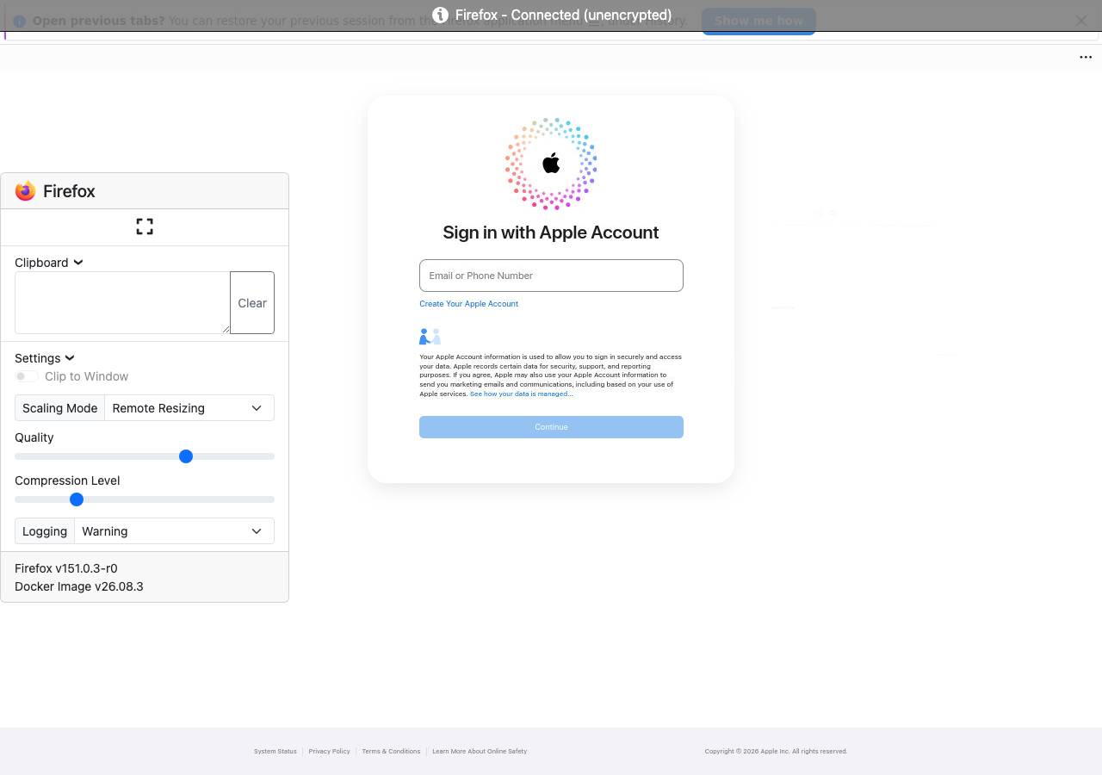This screenshot has width=1102, height=775.
Task: Dismiss the Open previous tabs notification
Action: click(x=1081, y=21)
